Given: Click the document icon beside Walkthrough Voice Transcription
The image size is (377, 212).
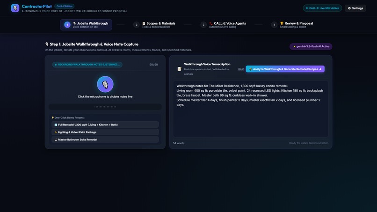Looking at the screenshot, I should (179, 69).
